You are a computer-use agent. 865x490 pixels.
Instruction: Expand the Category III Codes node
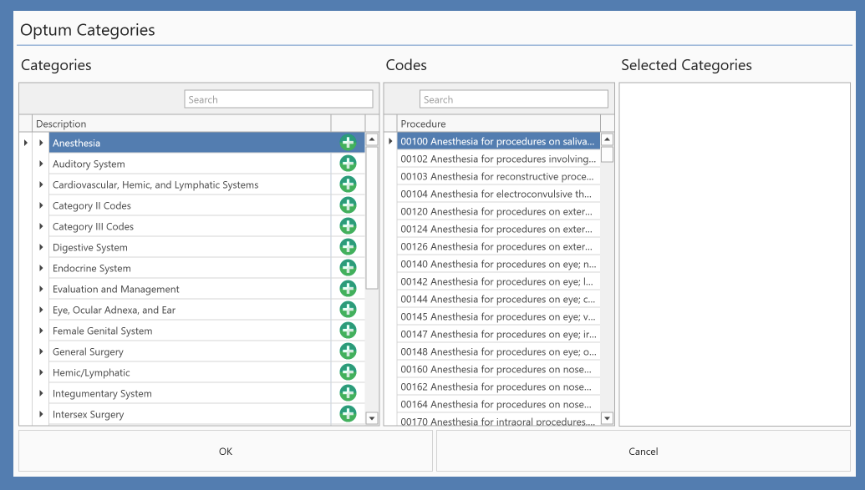click(42, 226)
